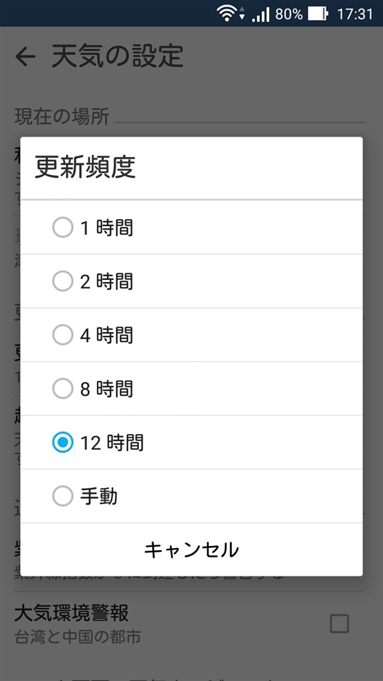Image resolution: width=383 pixels, height=681 pixels.
Task: Select the 2 時間 radio button
Action: click(63, 281)
